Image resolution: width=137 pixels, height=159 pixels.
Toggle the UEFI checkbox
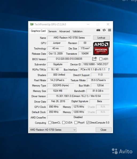click(x=101, y=59)
